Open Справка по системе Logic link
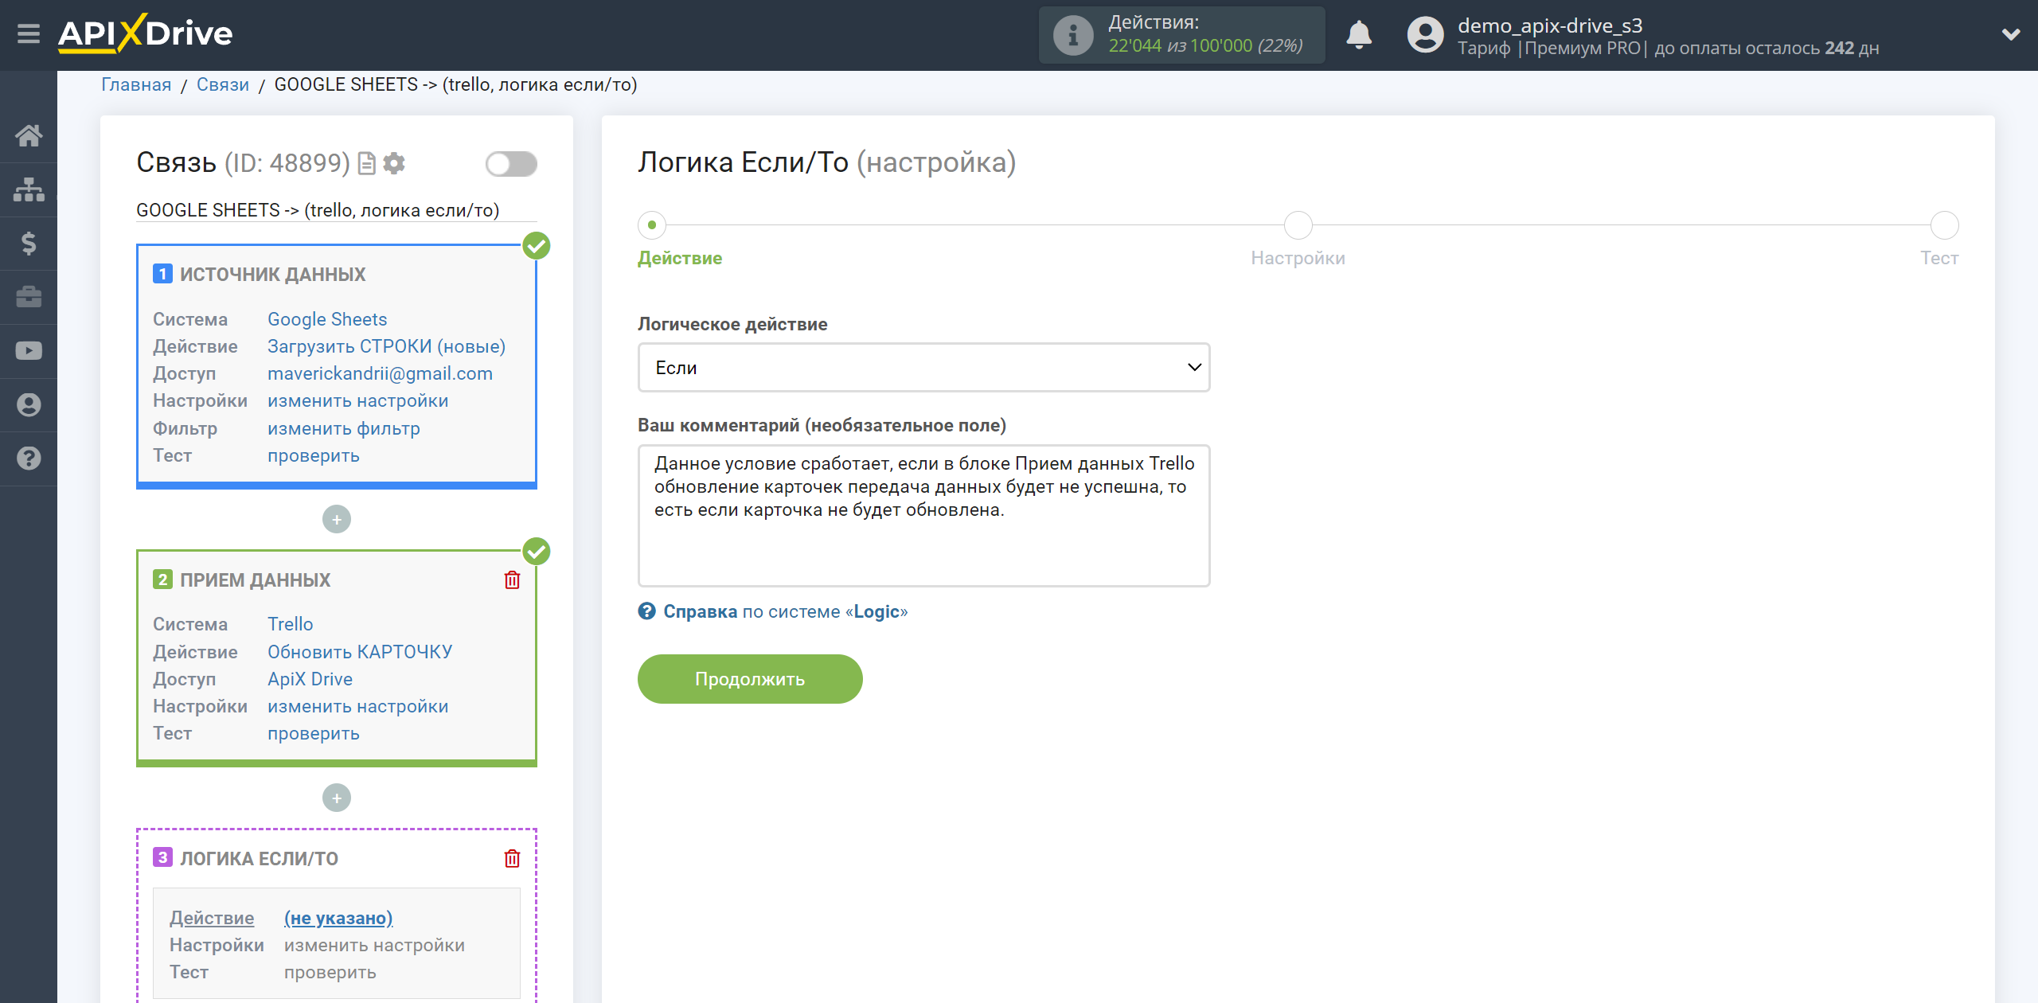Image resolution: width=2038 pixels, height=1003 pixels. 785,611
